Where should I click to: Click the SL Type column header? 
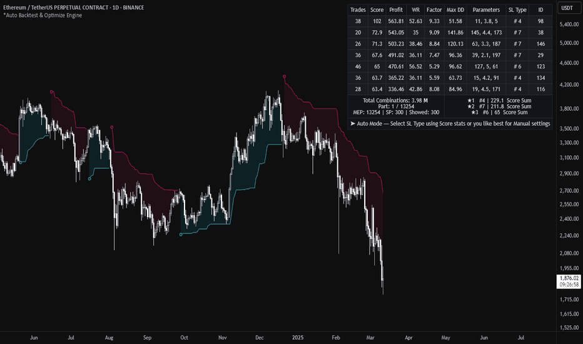[517, 10]
